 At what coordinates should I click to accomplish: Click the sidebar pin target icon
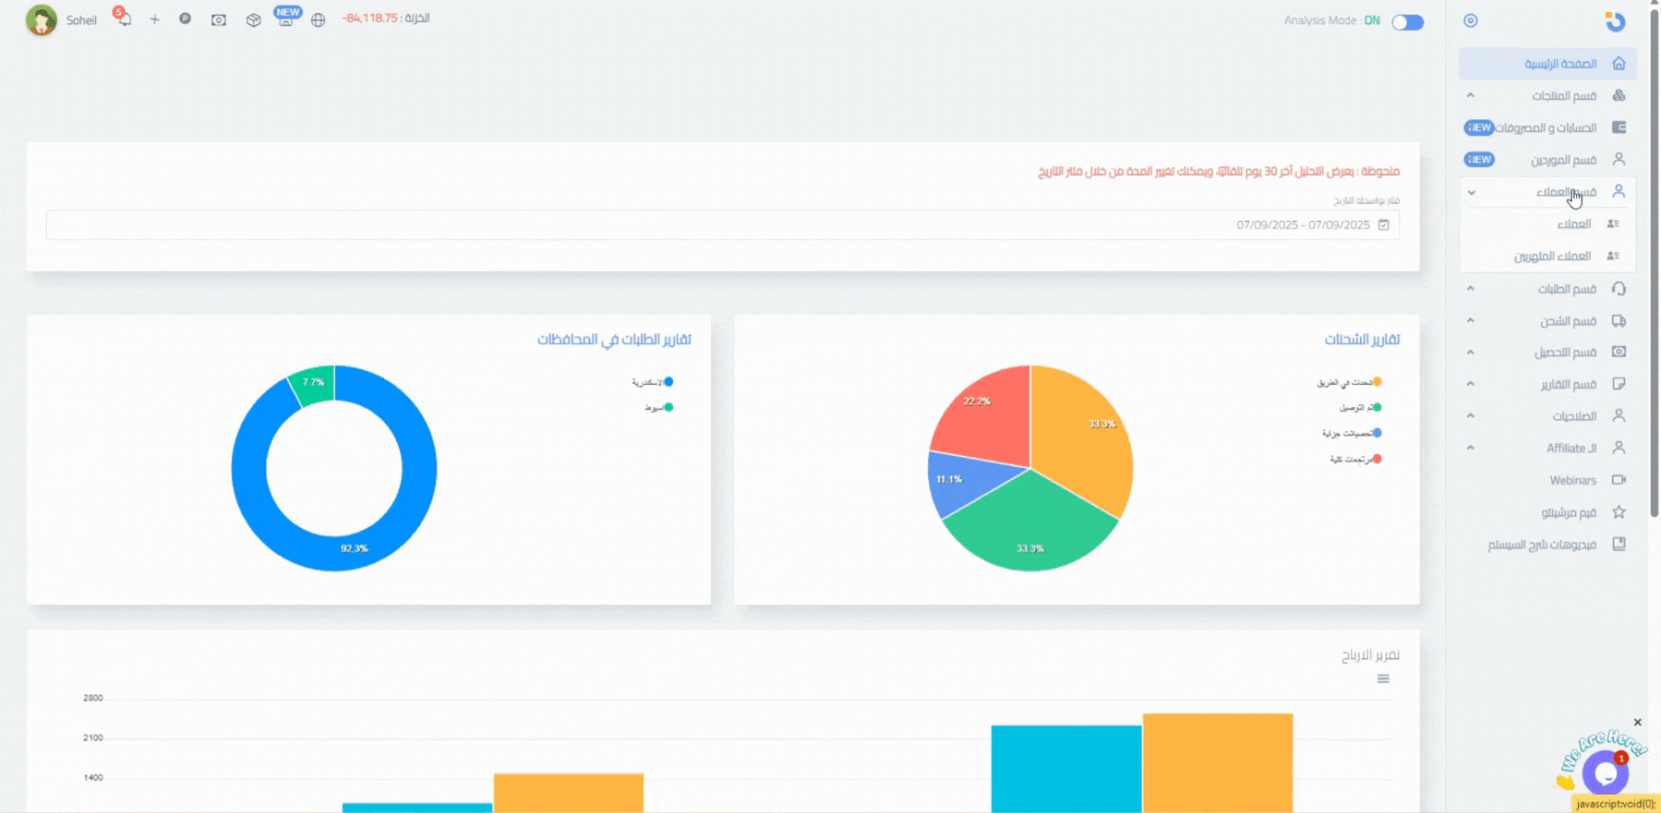coord(1471,21)
